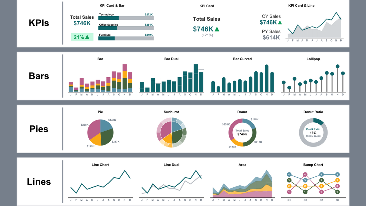
Task: Click the orange rank 3 circle at Q4
Action: (337, 180)
